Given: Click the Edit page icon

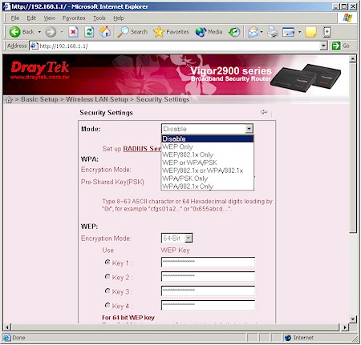Looking at the screenshot, I should pos(288,32).
